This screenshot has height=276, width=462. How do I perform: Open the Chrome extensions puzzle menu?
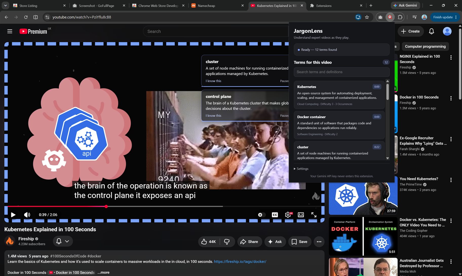click(400, 17)
